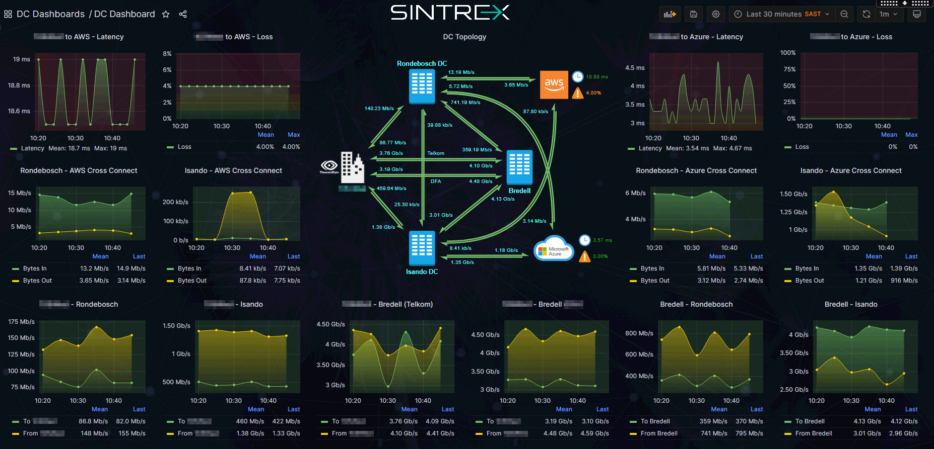This screenshot has width=934, height=449.
Task: Click the SINTREX logo
Action: click(x=450, y=12)
